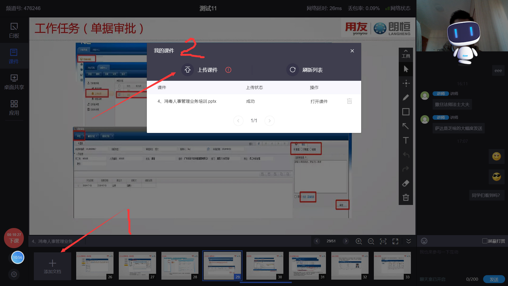Zoom in on the slide
This screenshot has height=286, width=508.
359,241
